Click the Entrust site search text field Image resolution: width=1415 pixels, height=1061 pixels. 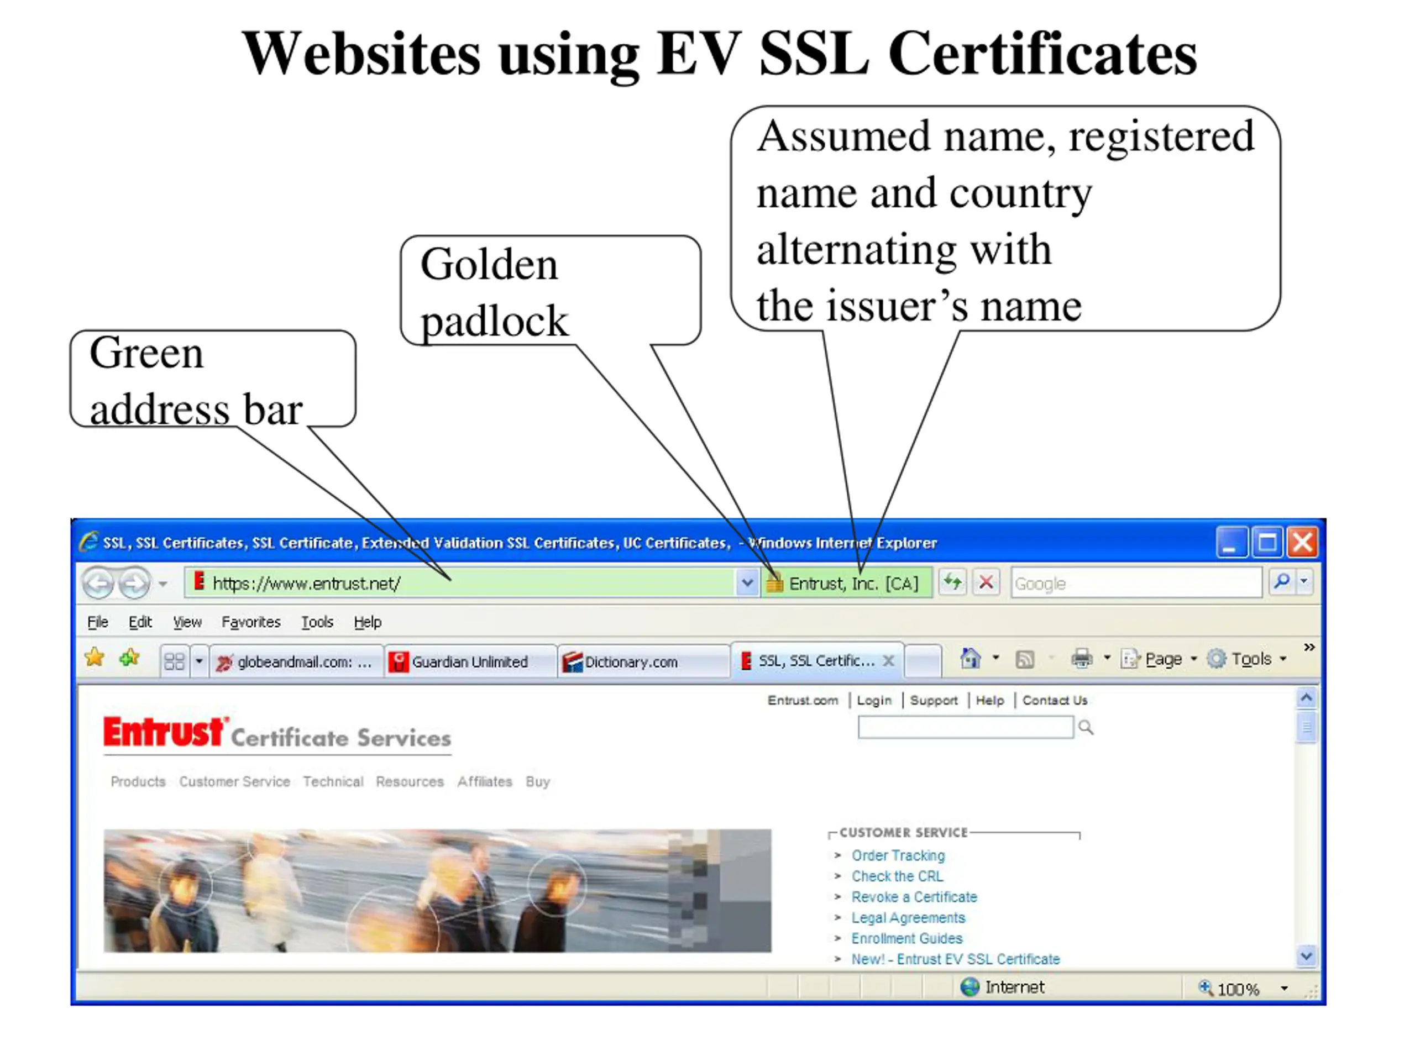coord(966,727)
